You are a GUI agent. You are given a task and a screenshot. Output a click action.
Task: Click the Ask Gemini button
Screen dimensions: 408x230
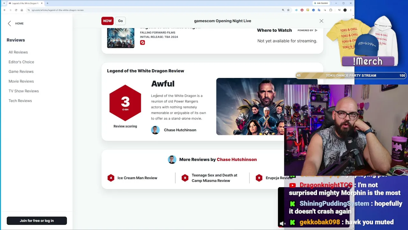321,3
